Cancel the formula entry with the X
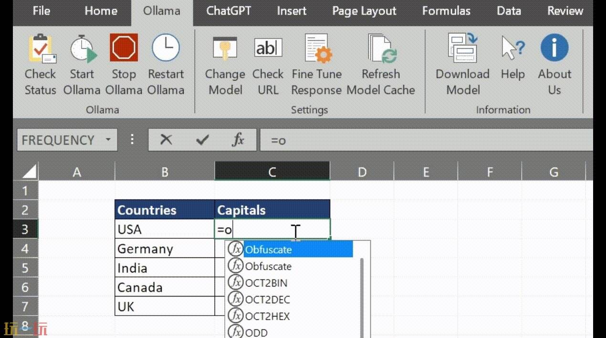Screen dimensions: 606x338 point(167,140)
